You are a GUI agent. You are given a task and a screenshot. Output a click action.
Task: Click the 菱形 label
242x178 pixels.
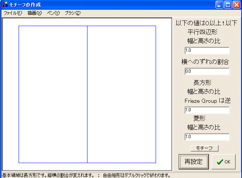pos(200,118)
